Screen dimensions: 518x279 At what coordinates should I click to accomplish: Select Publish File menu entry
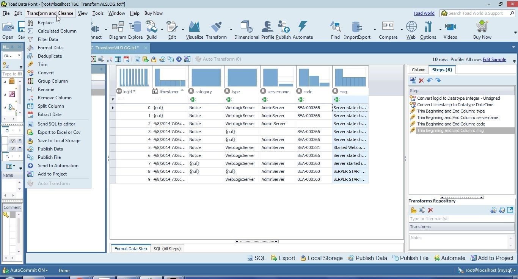[49, 157]
